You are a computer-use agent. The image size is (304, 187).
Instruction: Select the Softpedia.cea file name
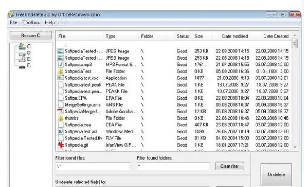click(x=78, y=125)
